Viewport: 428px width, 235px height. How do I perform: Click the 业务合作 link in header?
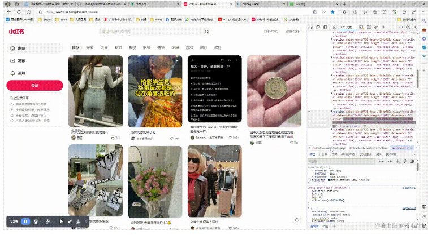pyautogui.click(x=292, y=32)
